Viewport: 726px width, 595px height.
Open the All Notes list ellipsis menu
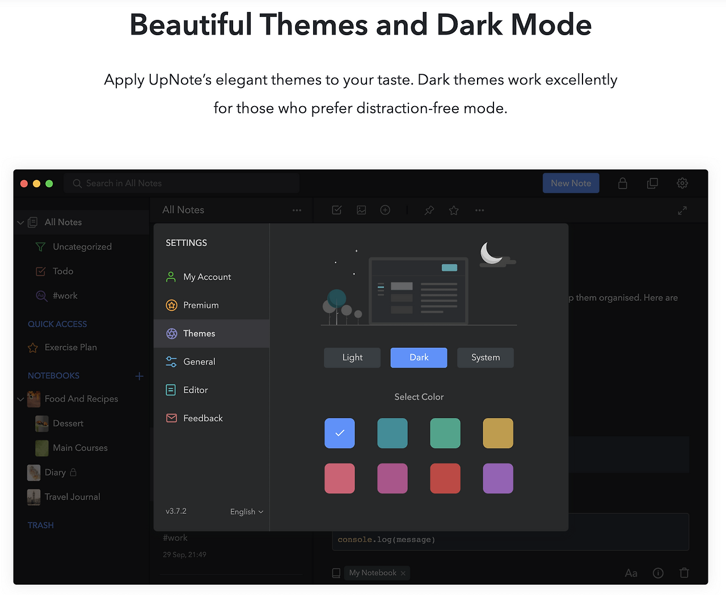click(x=297, y=210)
